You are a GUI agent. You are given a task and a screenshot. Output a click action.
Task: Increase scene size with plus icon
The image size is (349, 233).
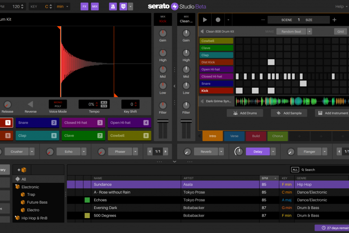pyautogui.click(x=334, y=20)
